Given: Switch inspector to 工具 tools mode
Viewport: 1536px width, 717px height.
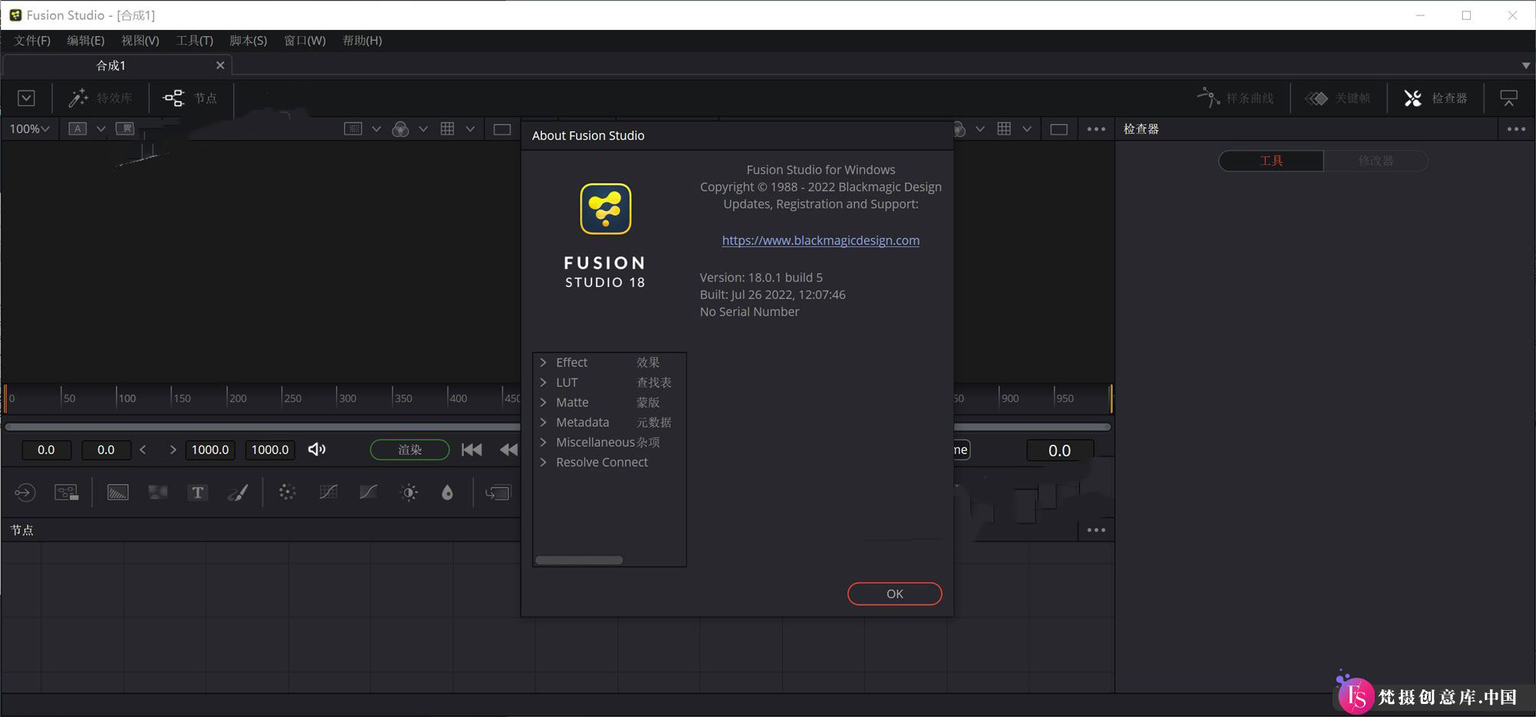Looking at the screenshot, I should pos(1271,160).
